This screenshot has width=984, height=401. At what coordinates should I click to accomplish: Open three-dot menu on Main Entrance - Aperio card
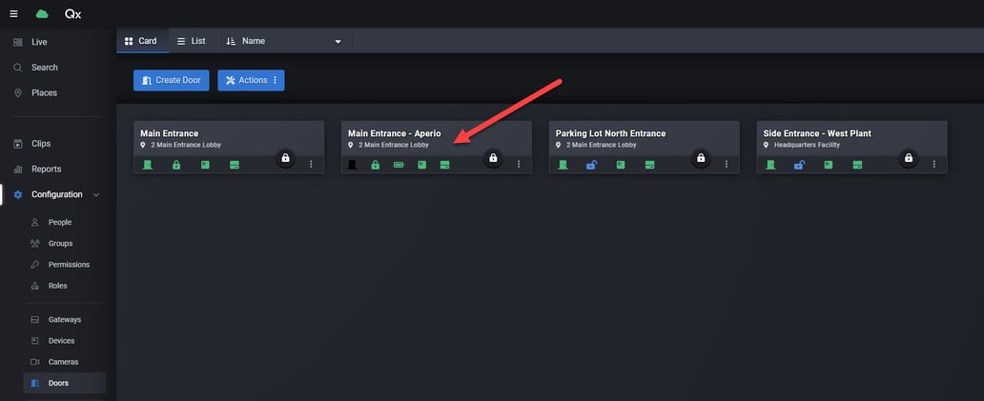[x=519, y=165]
